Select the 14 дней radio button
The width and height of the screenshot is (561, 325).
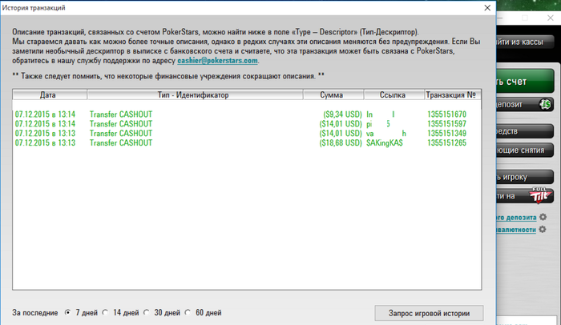click(105, 312)
